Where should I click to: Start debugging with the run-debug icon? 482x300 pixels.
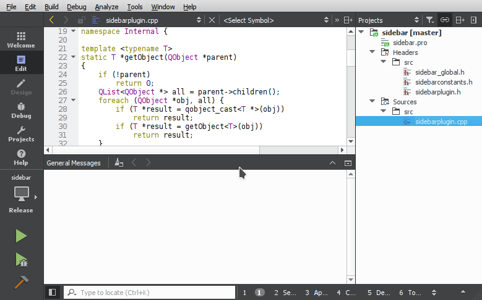[21, 259]
